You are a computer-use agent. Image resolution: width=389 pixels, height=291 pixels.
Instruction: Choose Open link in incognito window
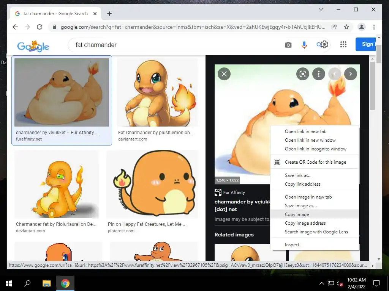click(x=315, y=149)
